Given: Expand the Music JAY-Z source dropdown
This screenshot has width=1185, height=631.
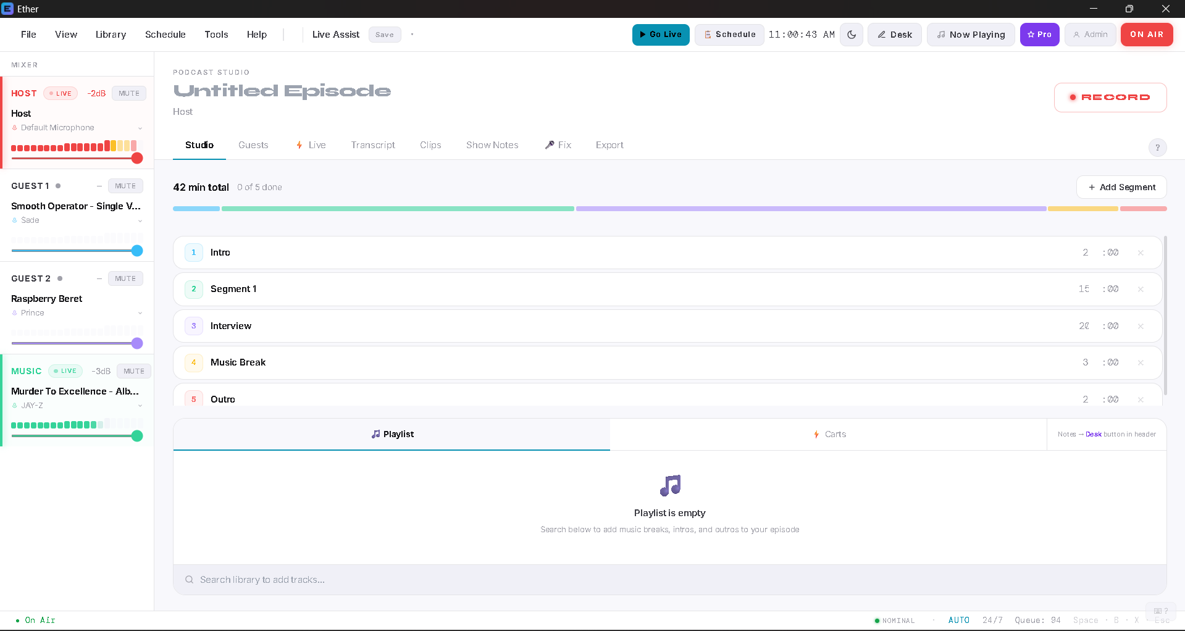Looking at the screenshot, I should (140, 406).
